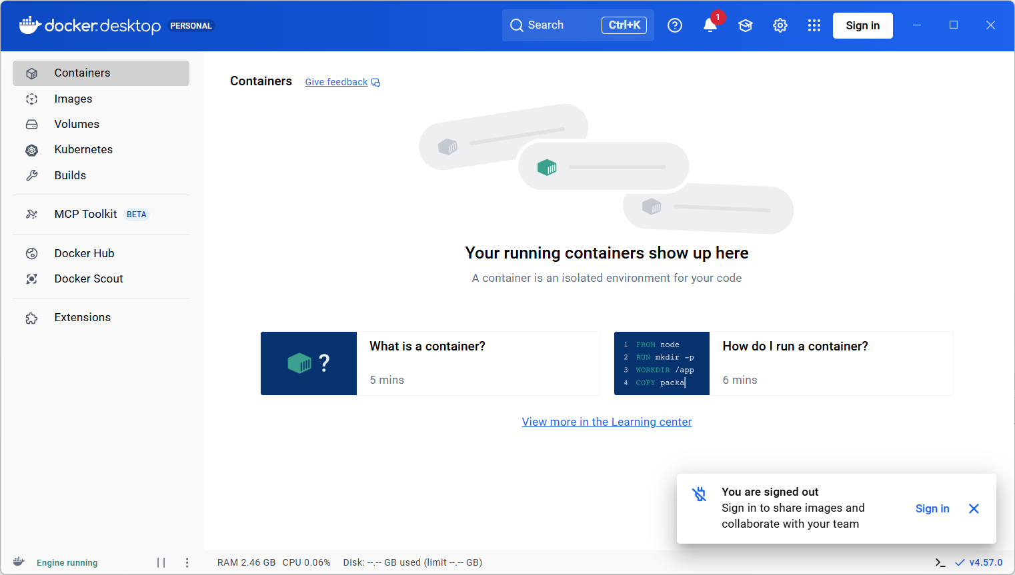Click the Docker whale logo in header

pyautogui.click(x=30, y=25)
